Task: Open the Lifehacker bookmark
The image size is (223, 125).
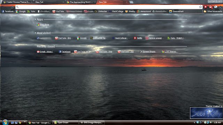Action: (x=101, y=11)
